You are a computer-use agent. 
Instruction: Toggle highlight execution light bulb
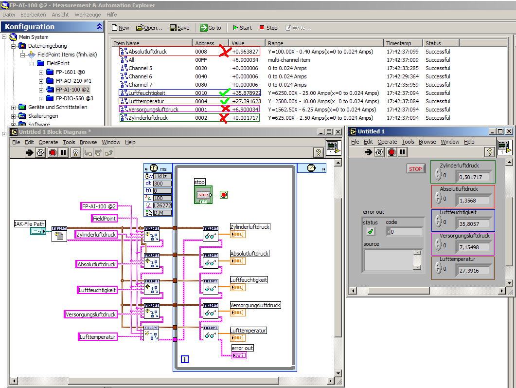(75, 152)
